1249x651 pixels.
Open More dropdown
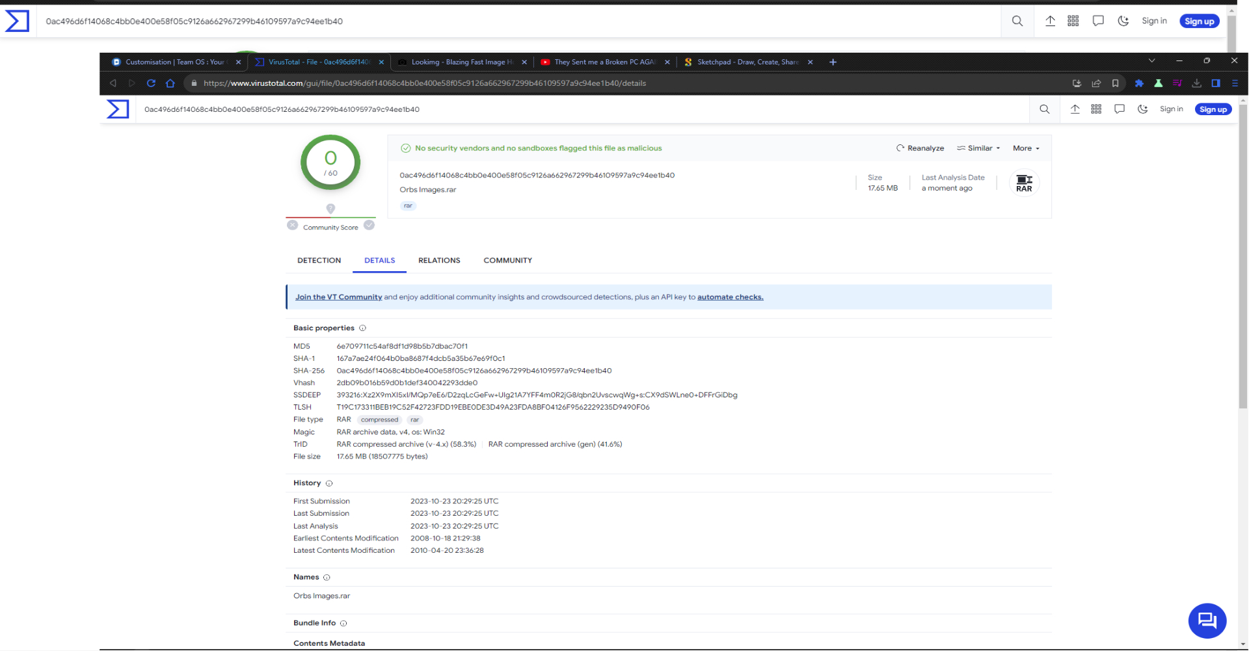pos(1026,148)
